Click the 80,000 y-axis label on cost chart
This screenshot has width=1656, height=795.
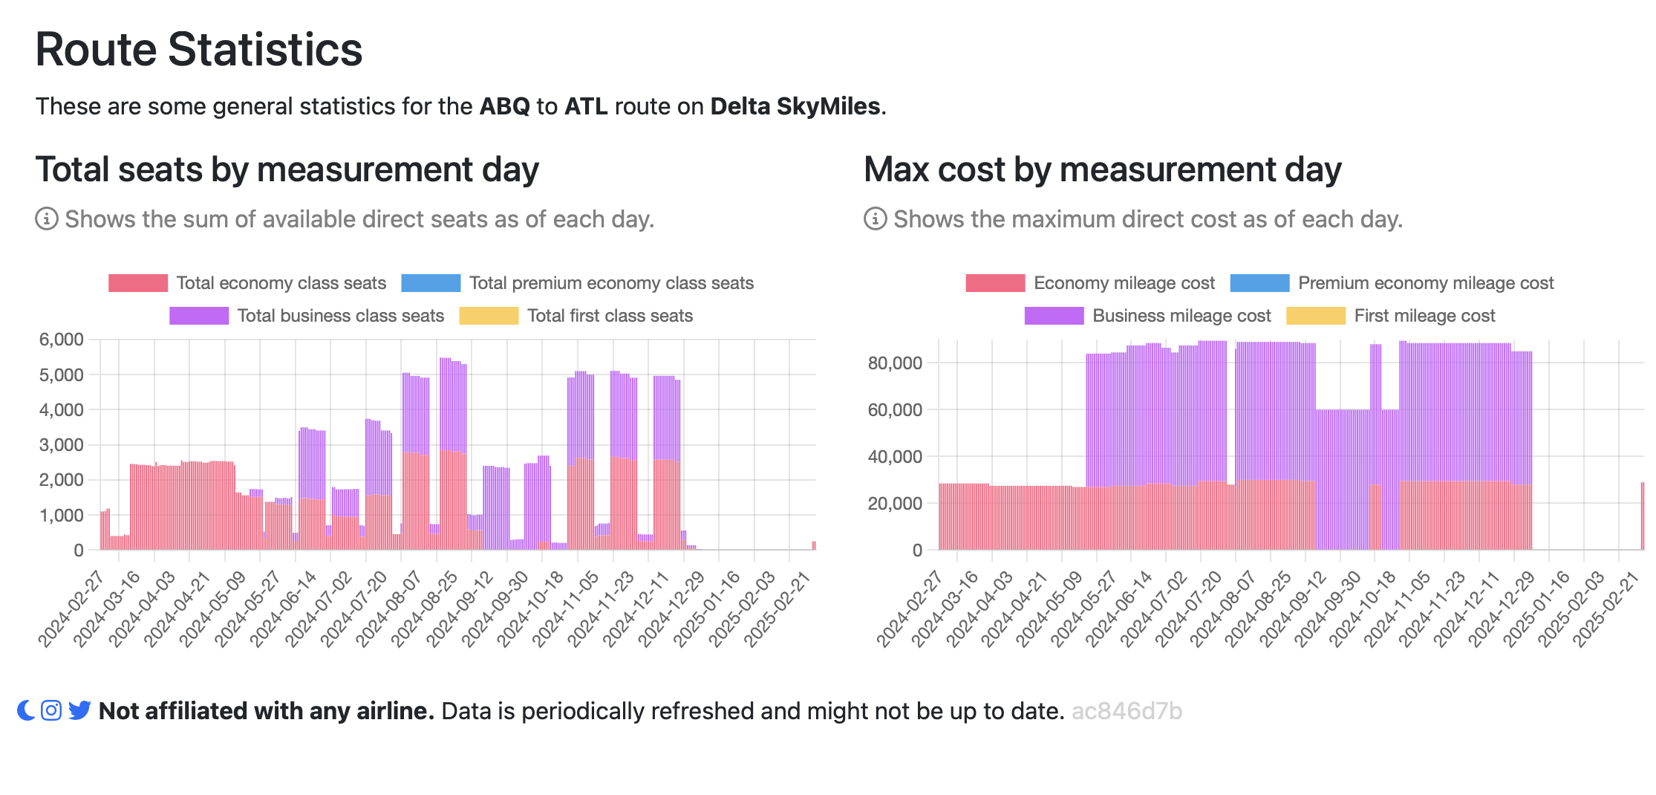(895, 363)
